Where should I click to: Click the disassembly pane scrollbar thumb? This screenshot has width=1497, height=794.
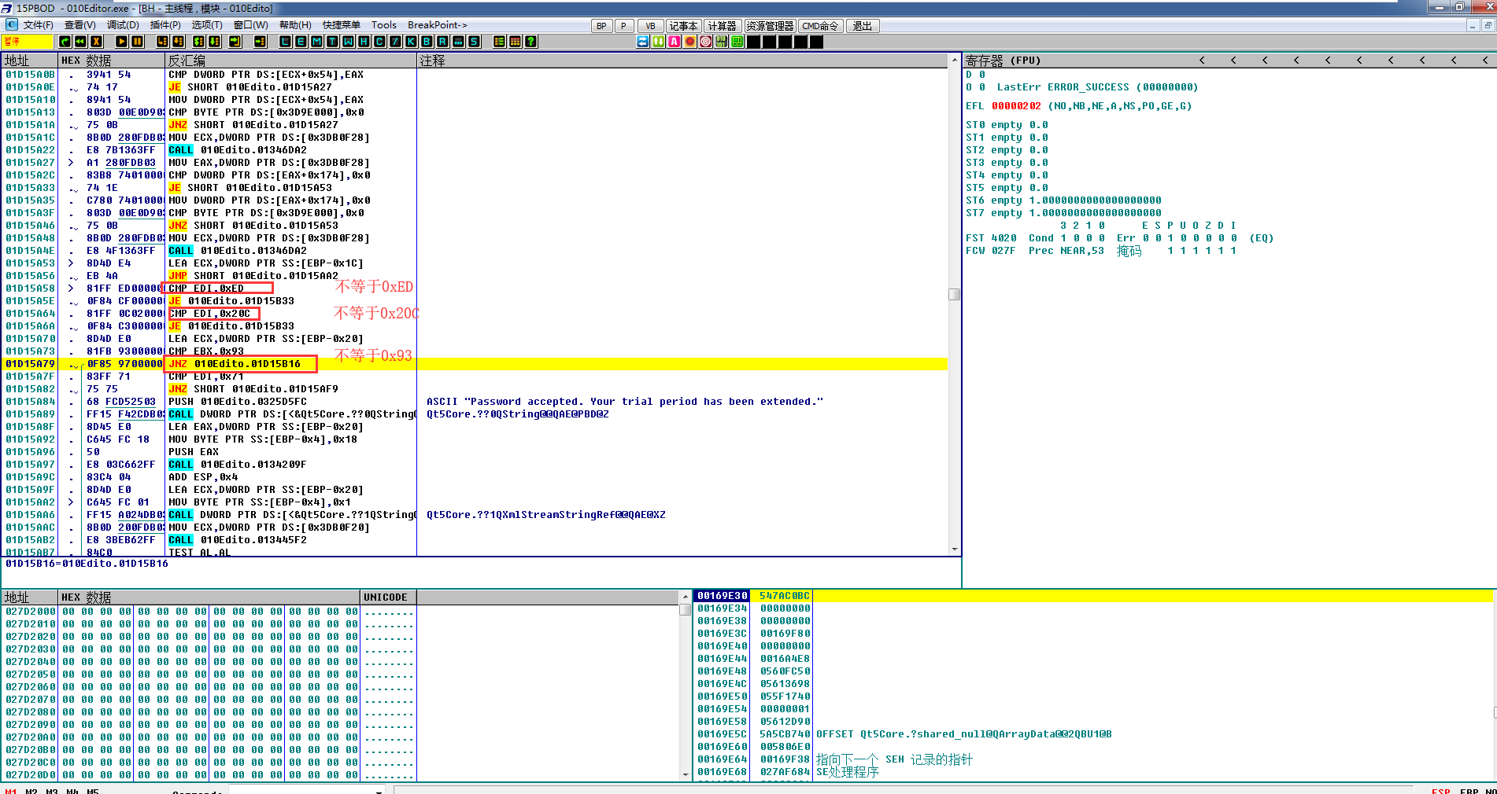pyautogui.click(x=954, y=294)
